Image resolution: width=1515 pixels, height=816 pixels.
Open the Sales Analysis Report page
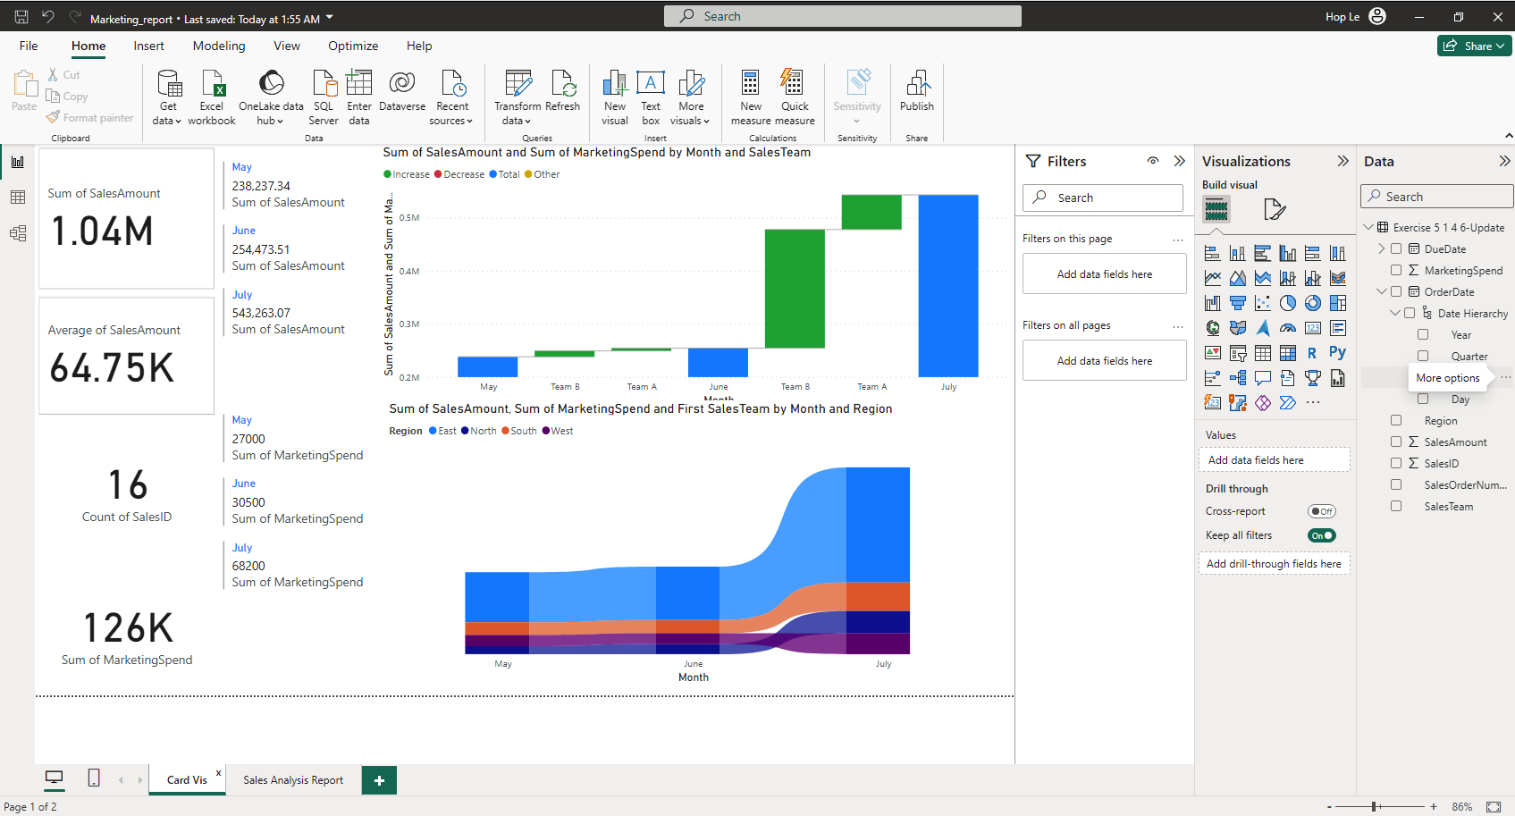pos(292,779)
